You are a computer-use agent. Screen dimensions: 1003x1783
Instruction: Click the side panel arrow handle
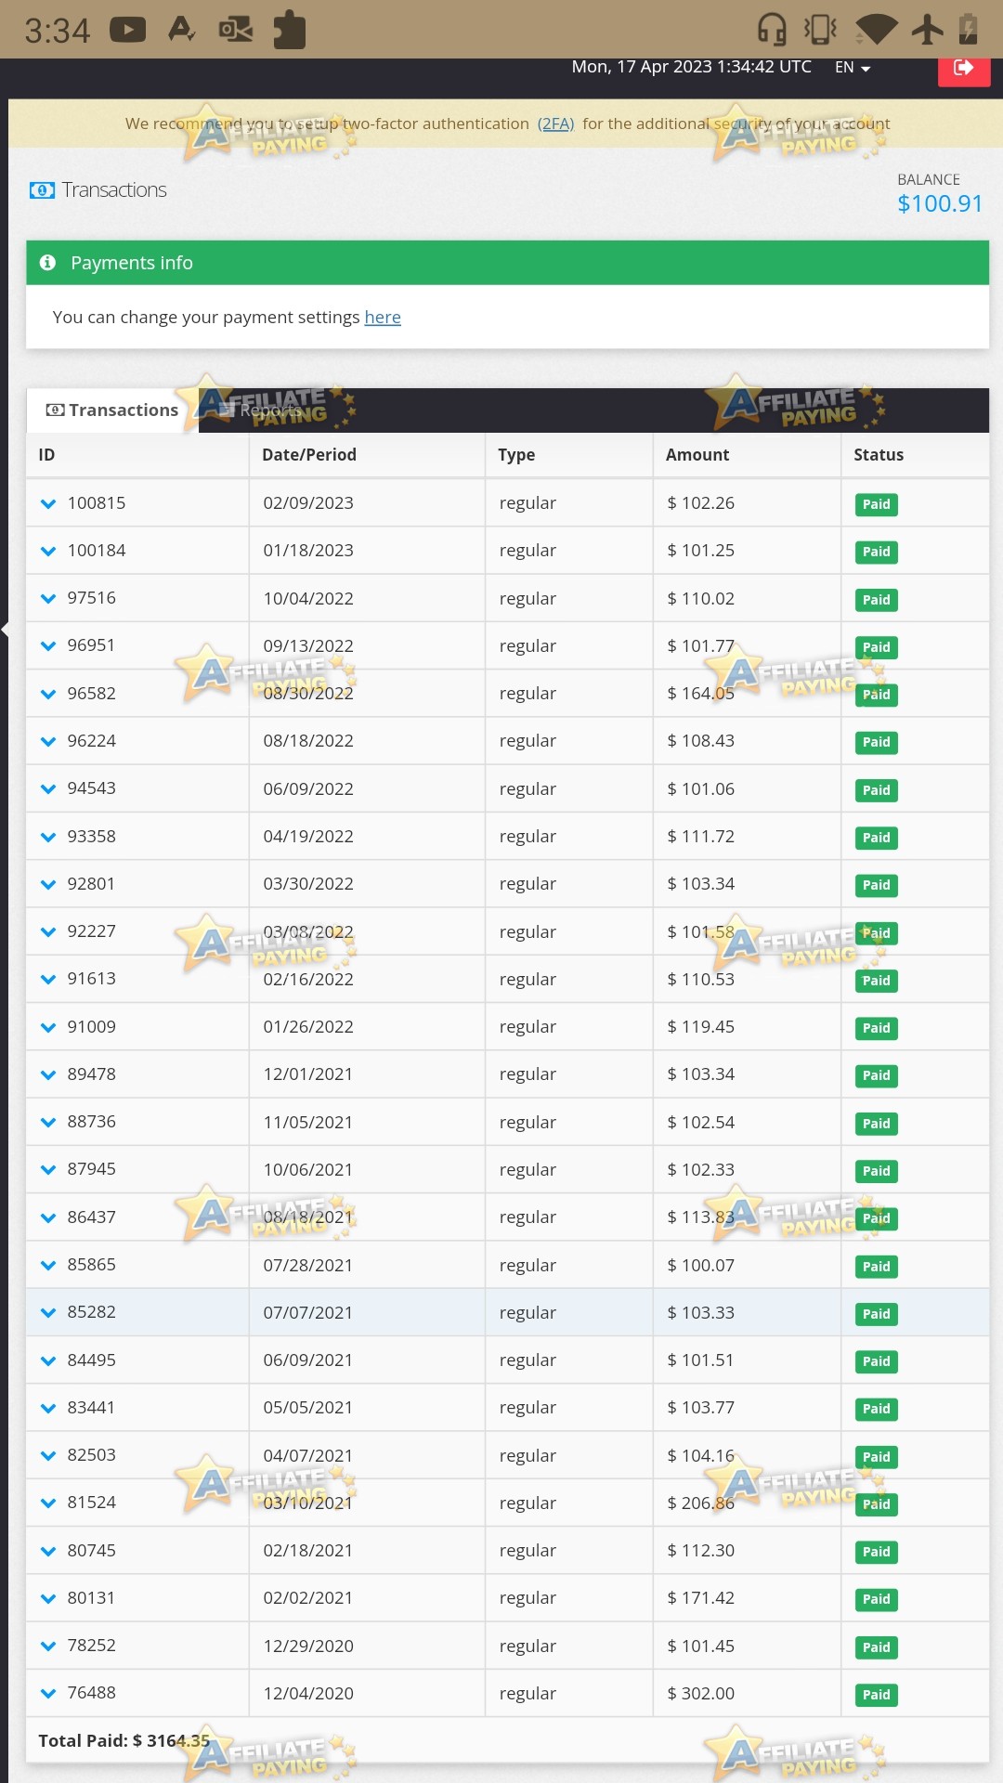pyautogui.click(x=5, y=630)
